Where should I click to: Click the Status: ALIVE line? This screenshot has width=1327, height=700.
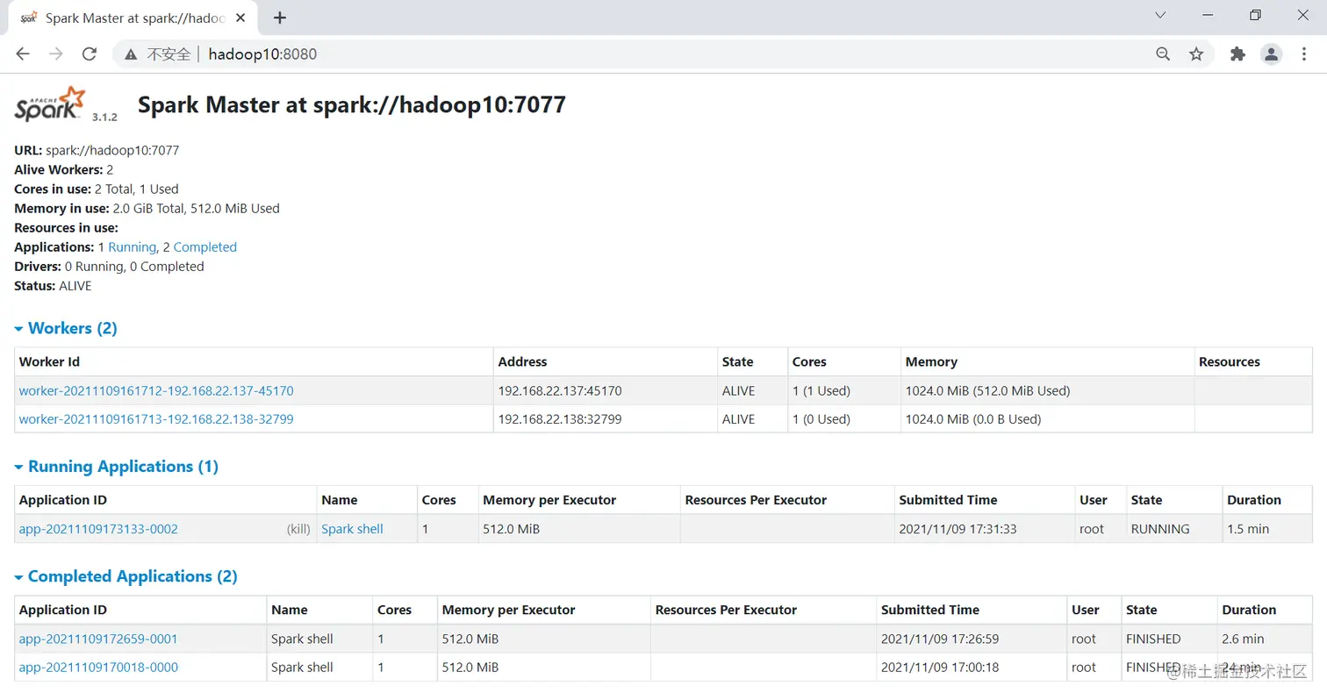[x=53, y=286]
